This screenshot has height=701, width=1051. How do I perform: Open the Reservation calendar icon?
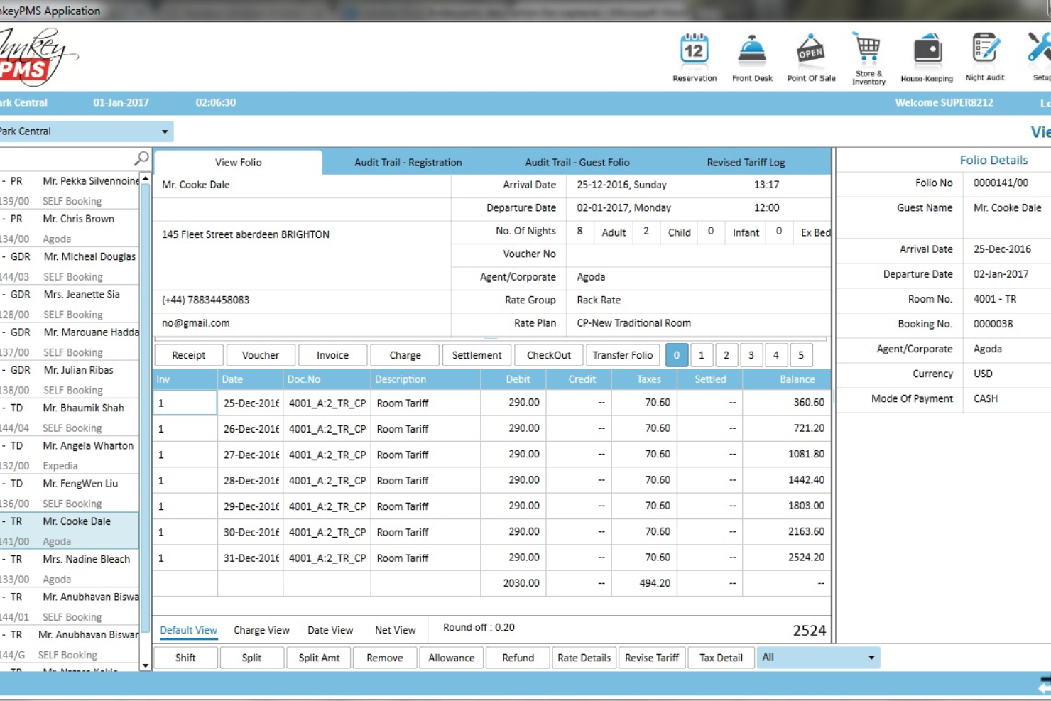(694, 58)
